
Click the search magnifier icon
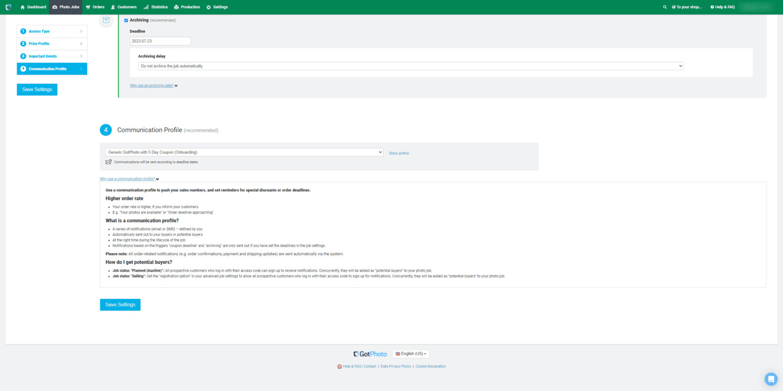[665, 7]
